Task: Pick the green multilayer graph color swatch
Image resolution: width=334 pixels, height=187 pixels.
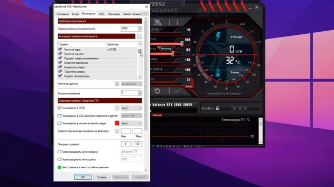Action: pos(59,167)
